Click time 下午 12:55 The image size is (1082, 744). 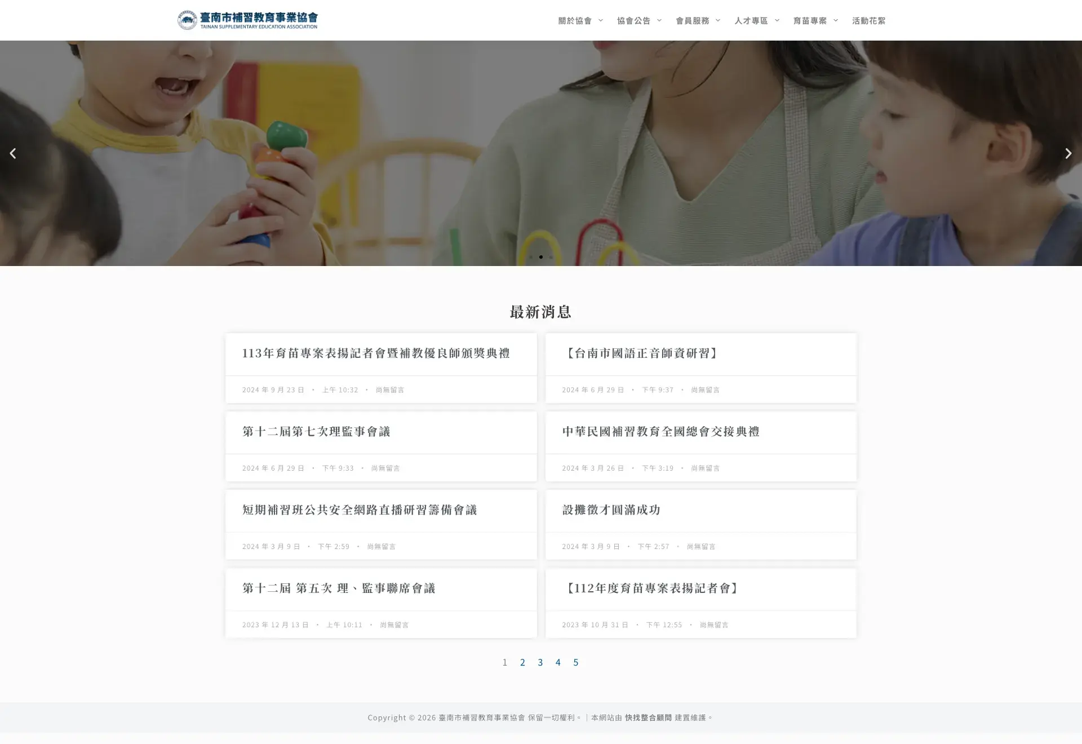coord(664,625)
